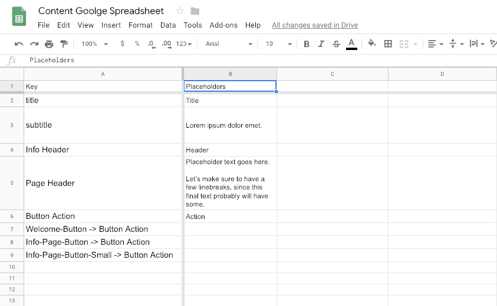Screen dimensions: 497x306
Task: Print the spreadsheet using printer icon
Action: coord(49,44)
